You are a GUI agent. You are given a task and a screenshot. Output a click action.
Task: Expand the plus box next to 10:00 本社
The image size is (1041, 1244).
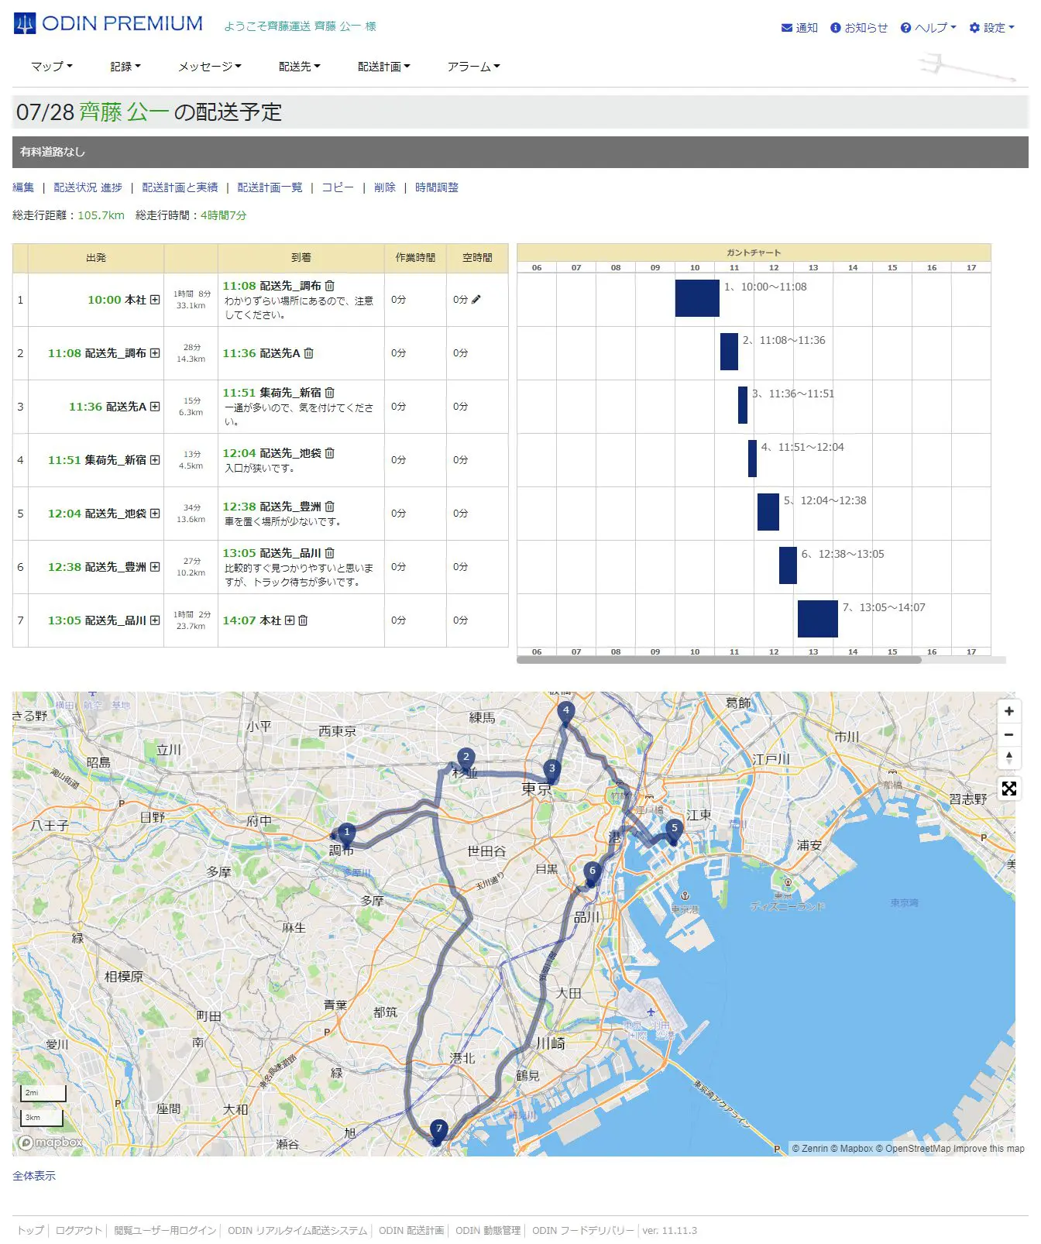155,300
